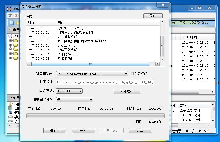
Task: Click the 返回 return button
Action: pos(140,131)
